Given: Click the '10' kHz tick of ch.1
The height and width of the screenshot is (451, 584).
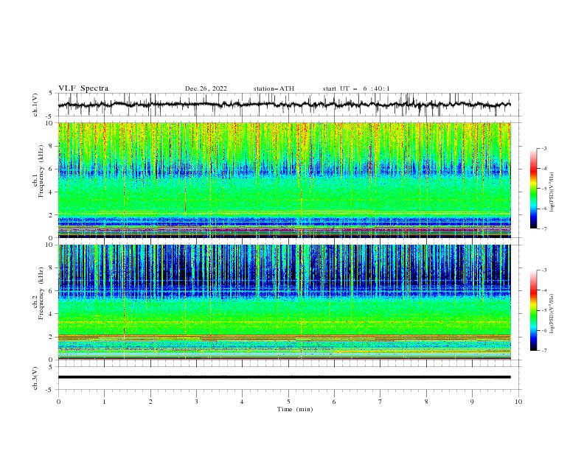Looking at the screenshot, I should coord(51,123).
